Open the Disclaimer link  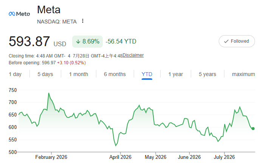(133, 55)
